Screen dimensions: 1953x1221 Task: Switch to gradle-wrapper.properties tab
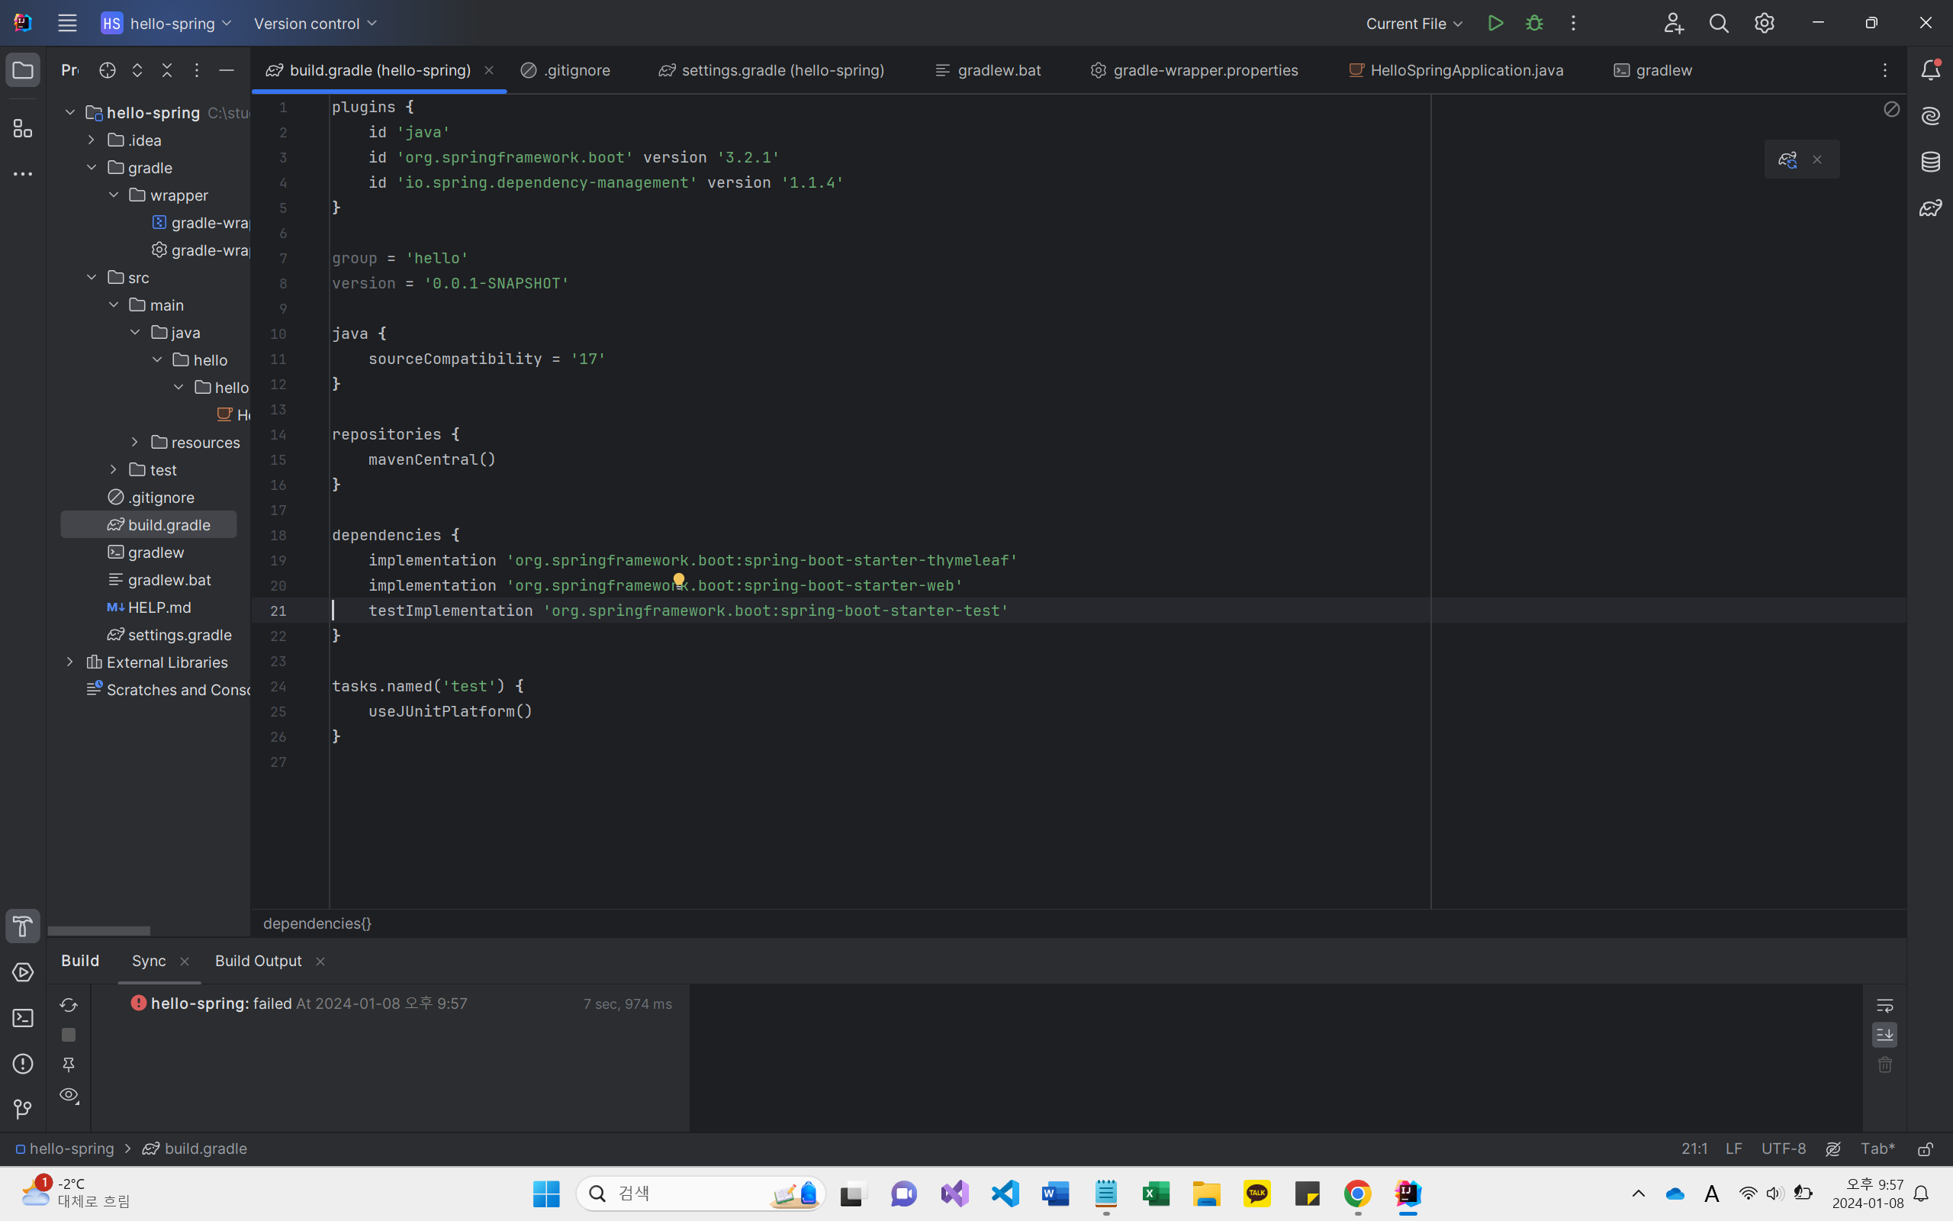pos(1194,70)
